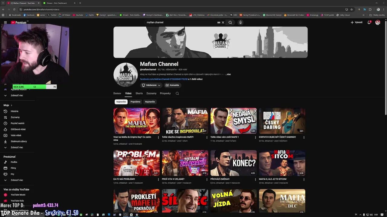
Task: Open options menu for 'MAFIA II, ALE JE TO SITCOM' video
Action: point(304,179)
